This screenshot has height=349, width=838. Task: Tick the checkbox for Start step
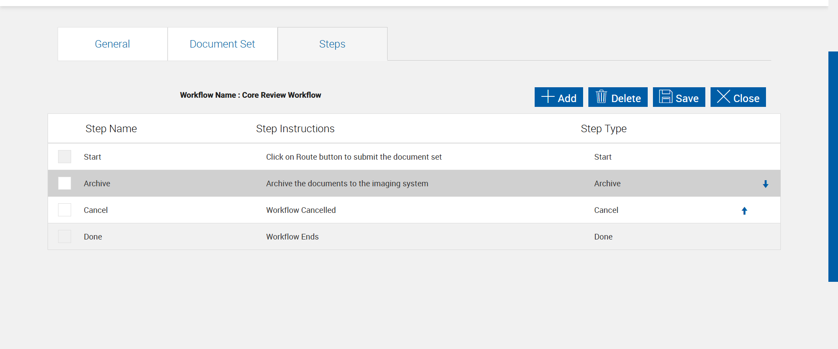coord(65,157)
